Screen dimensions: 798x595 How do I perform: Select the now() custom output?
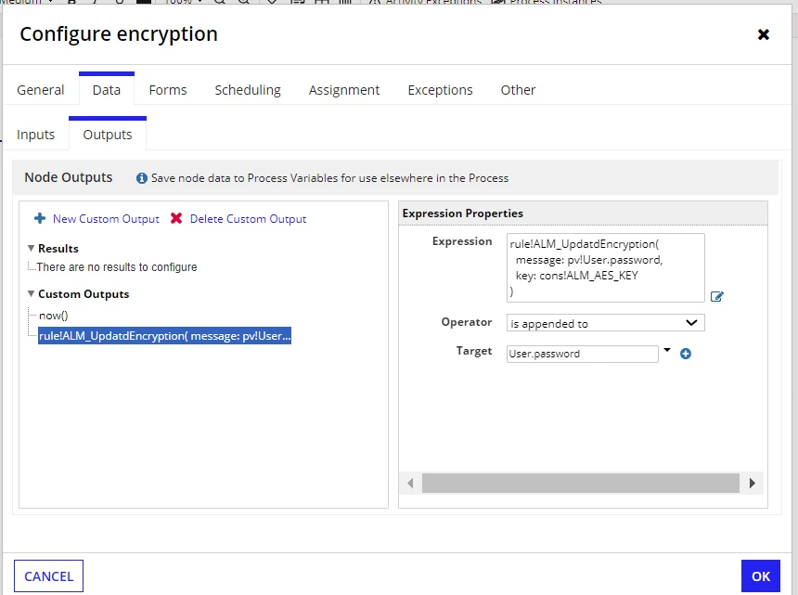tap(54, 316)
